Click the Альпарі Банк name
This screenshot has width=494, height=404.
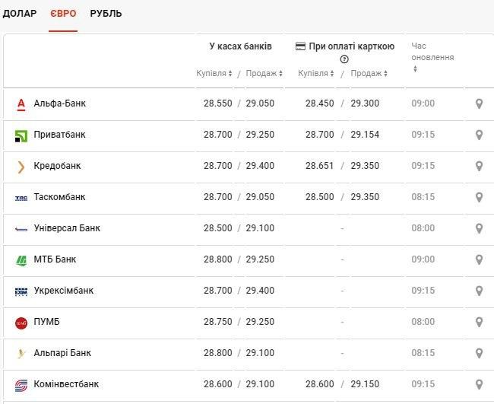pos(62,353)
